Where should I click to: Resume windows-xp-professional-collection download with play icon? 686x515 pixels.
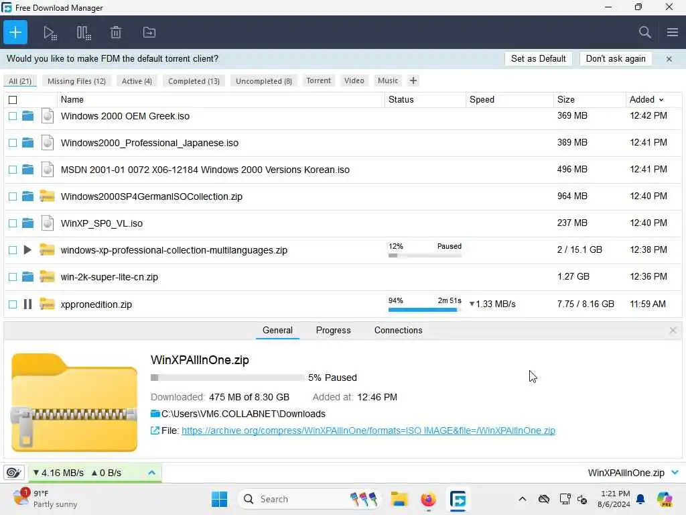point(27,250)
